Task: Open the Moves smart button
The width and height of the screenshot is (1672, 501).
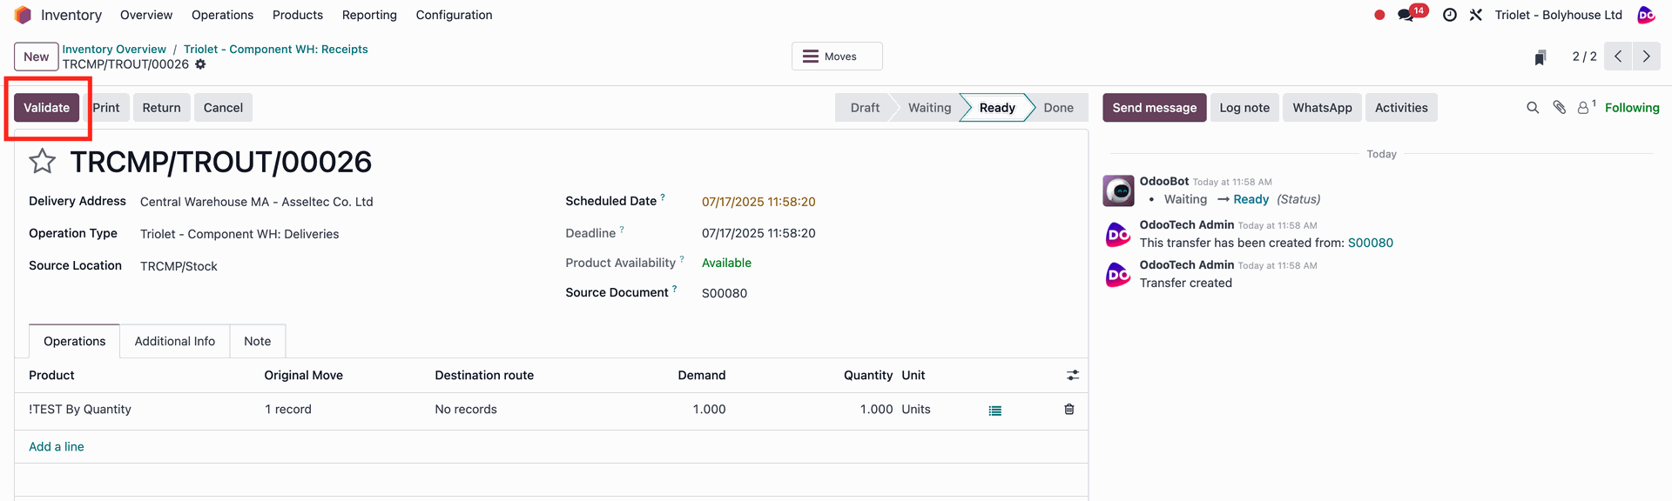Action: pyautogui.click(x=837, y=57)
